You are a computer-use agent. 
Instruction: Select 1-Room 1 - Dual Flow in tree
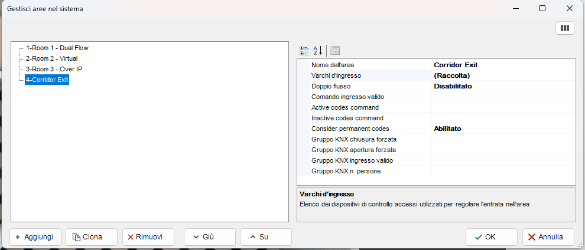(x=57, y=48)
